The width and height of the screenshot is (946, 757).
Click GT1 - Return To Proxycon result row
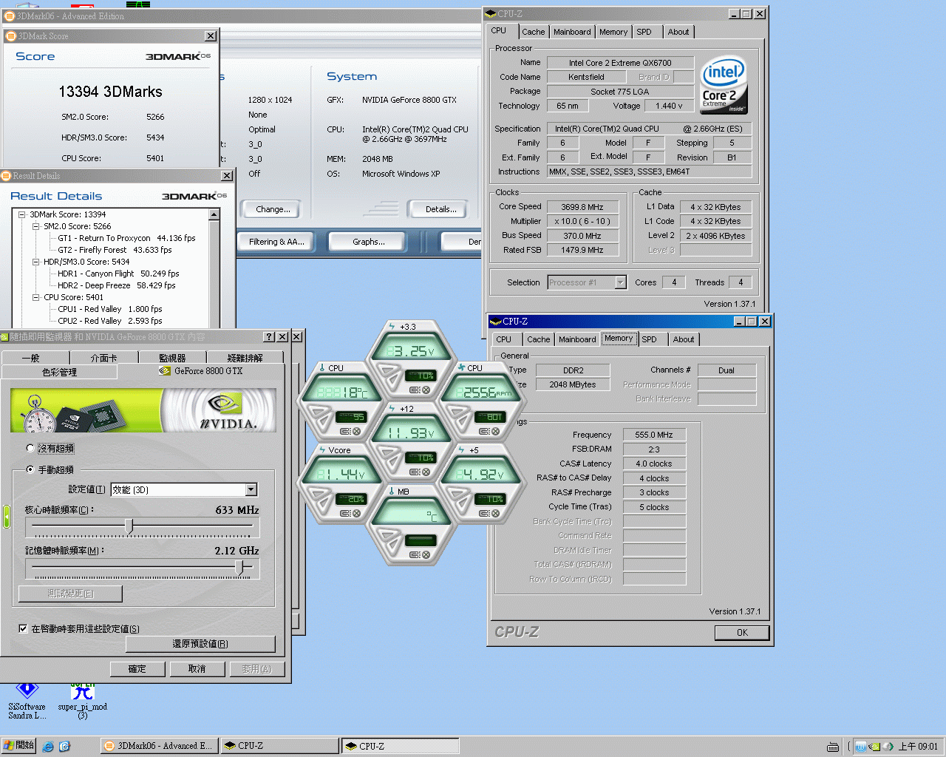[126, 238]
